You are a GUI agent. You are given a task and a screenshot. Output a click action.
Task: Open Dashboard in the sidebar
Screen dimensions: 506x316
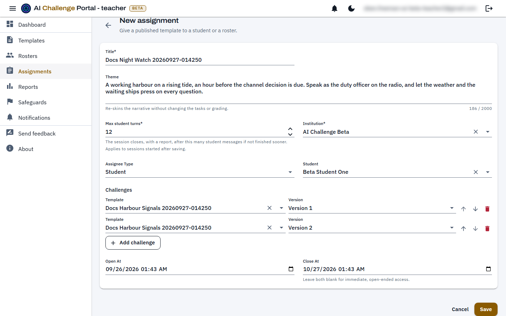click(46, 25)
